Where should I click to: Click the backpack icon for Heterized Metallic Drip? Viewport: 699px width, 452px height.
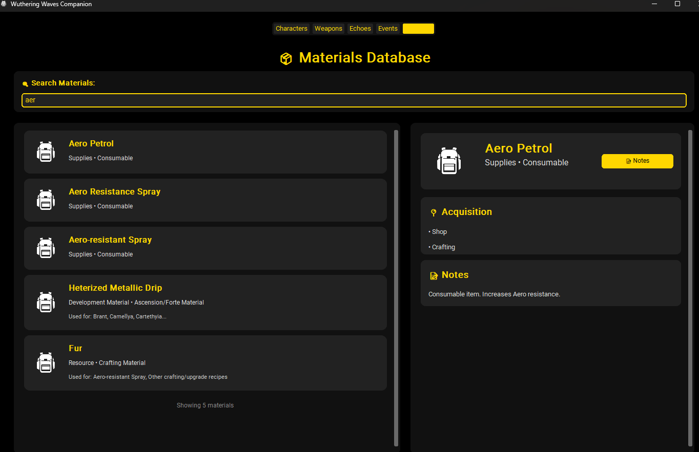46,303
